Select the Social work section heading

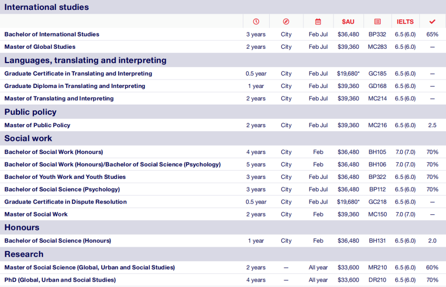click(28, 138)
